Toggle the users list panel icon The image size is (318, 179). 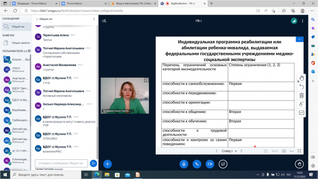104,21
